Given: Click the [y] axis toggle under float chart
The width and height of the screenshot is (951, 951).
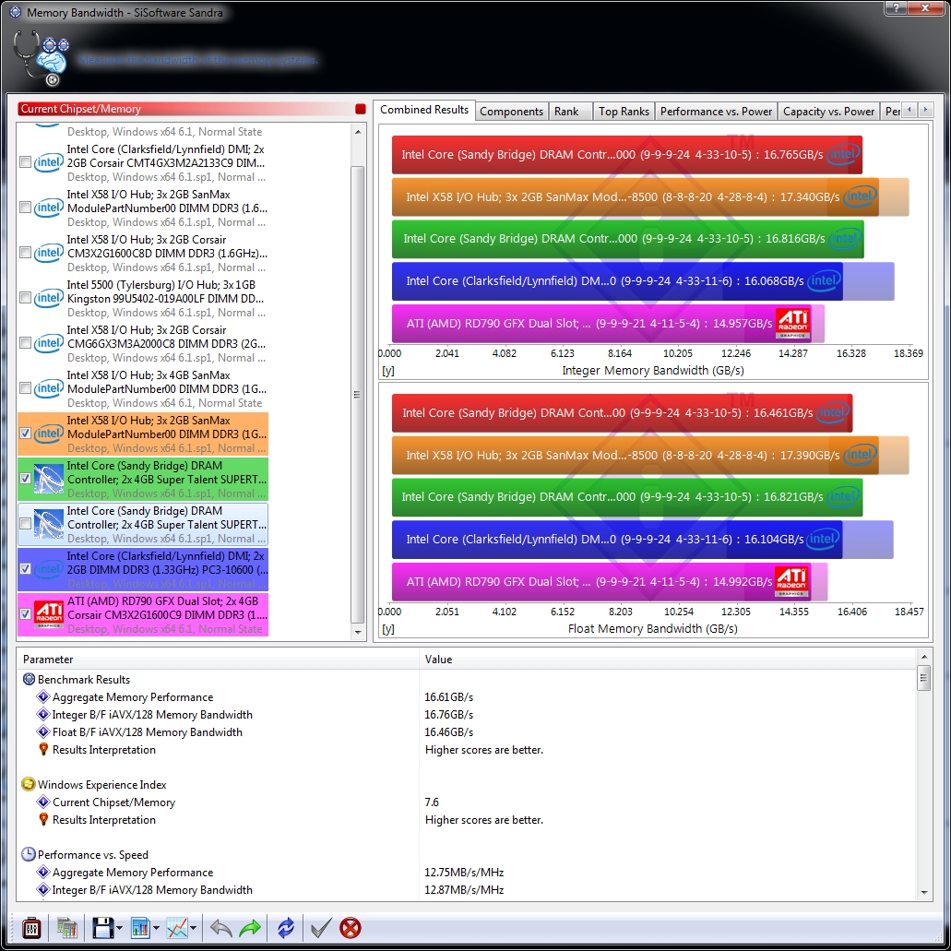Looking at the screenshot, I should (388, 629).
